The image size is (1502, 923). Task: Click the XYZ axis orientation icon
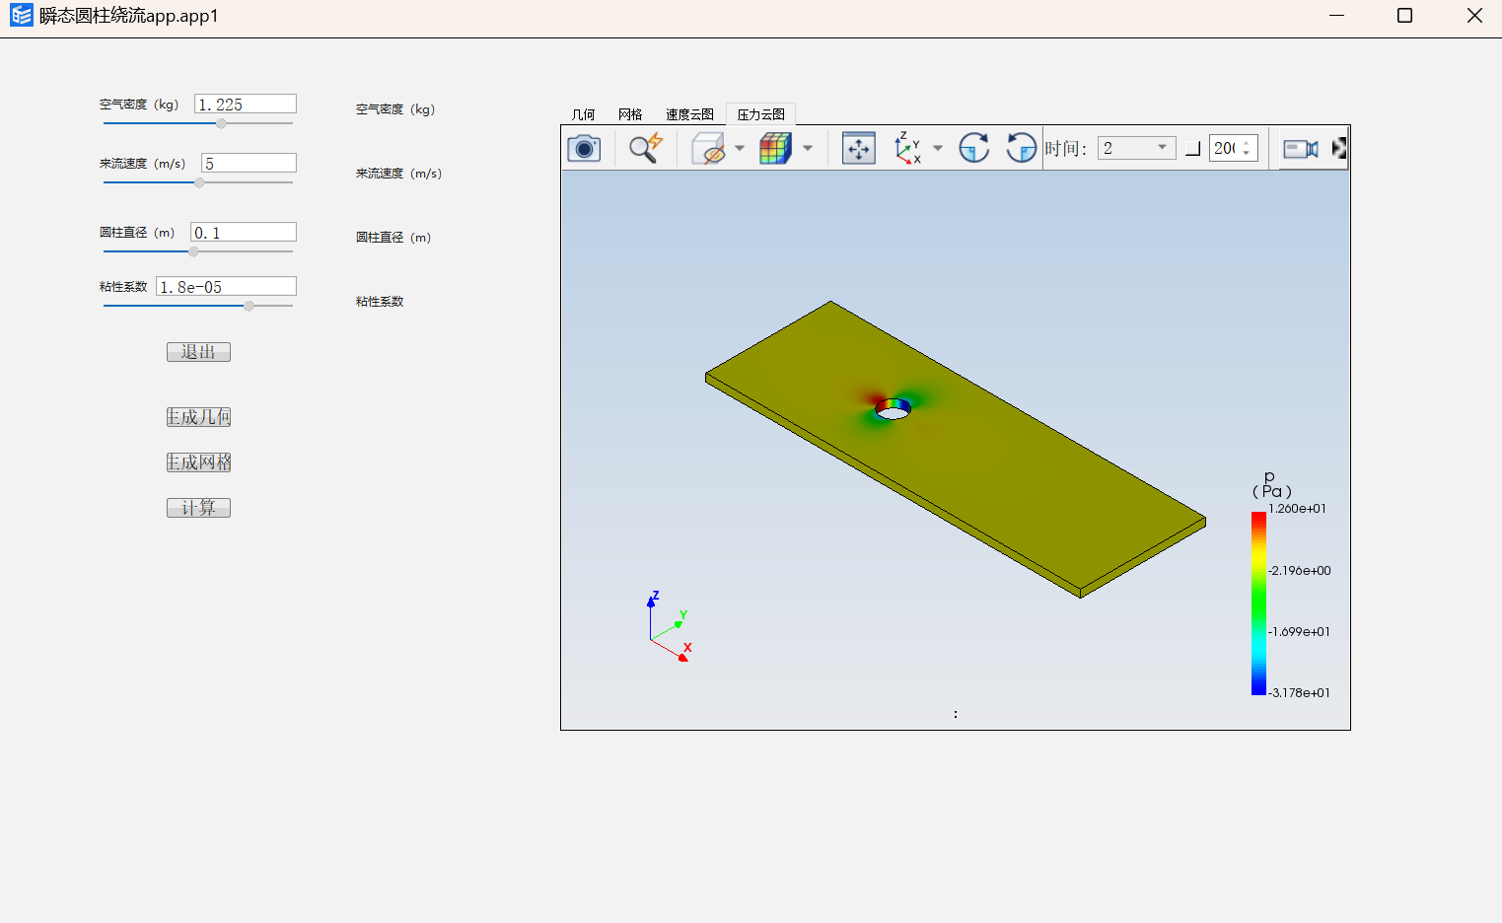coord(907,149)
